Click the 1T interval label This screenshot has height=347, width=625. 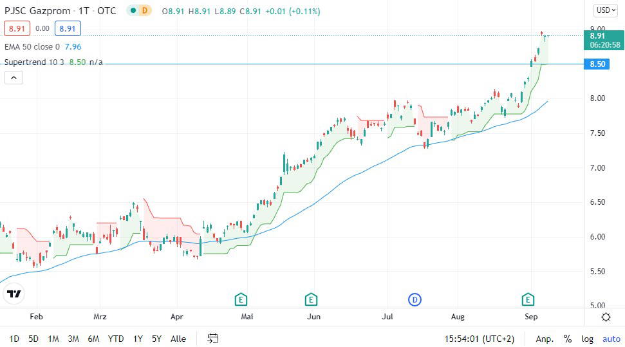[84, 11]
